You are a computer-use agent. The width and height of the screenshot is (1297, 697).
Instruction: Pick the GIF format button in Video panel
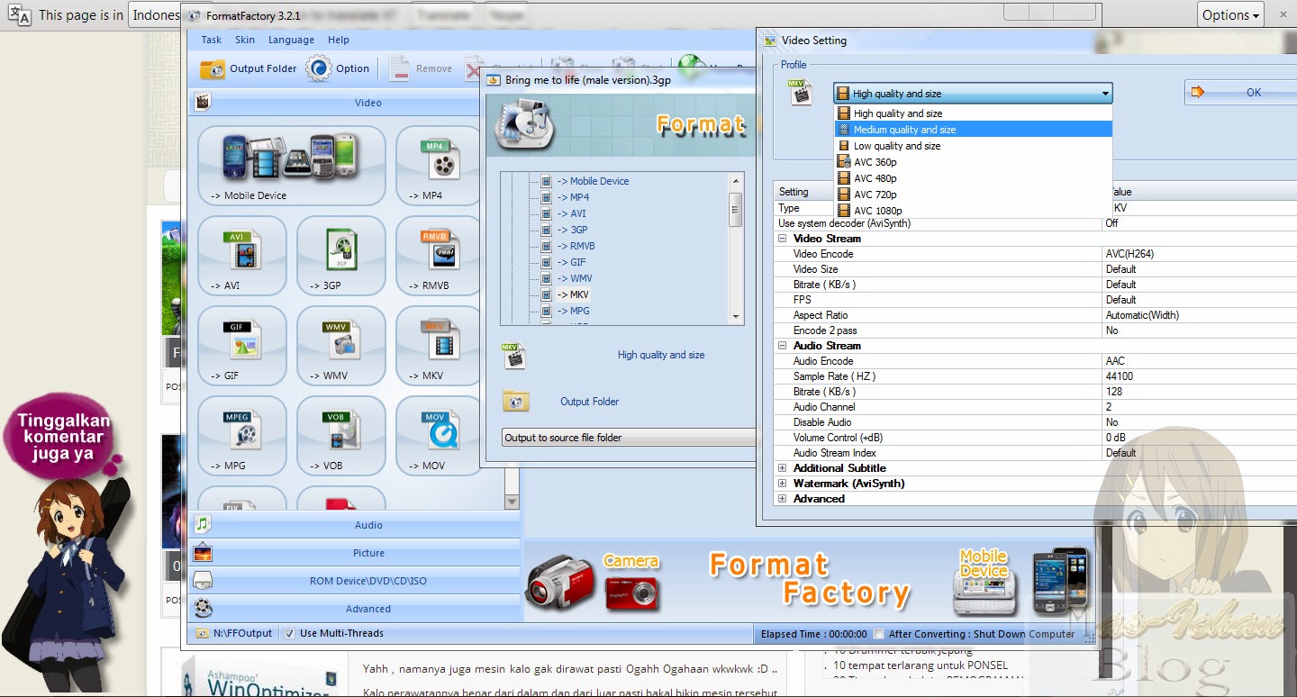pos(242,346)
